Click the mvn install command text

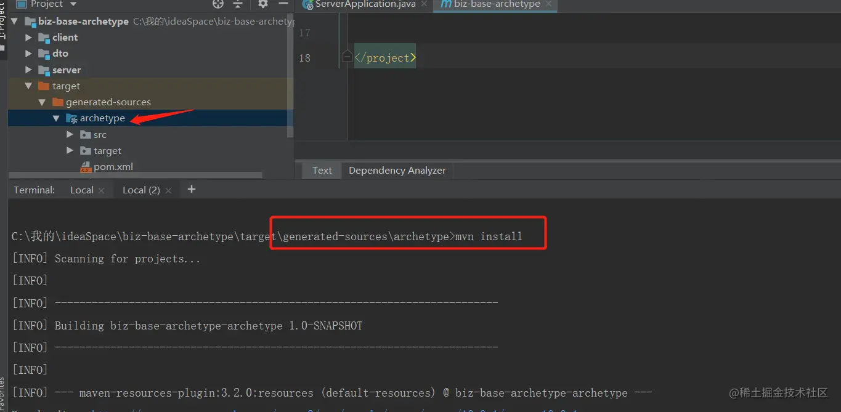click(x=489, y=236)
